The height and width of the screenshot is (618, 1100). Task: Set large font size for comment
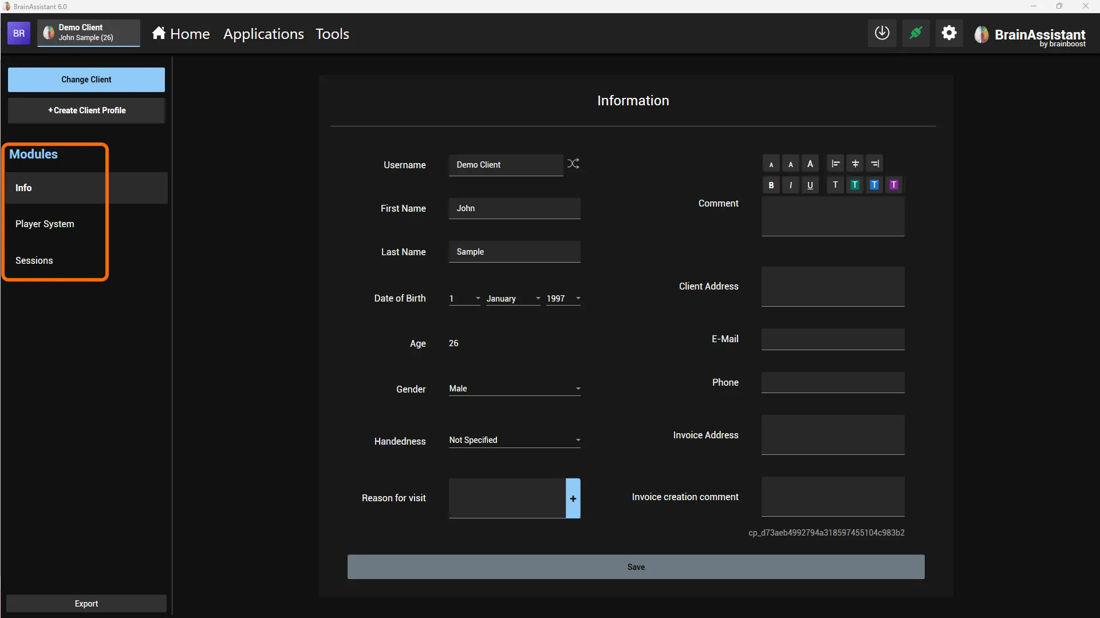[x=810, y=164]
